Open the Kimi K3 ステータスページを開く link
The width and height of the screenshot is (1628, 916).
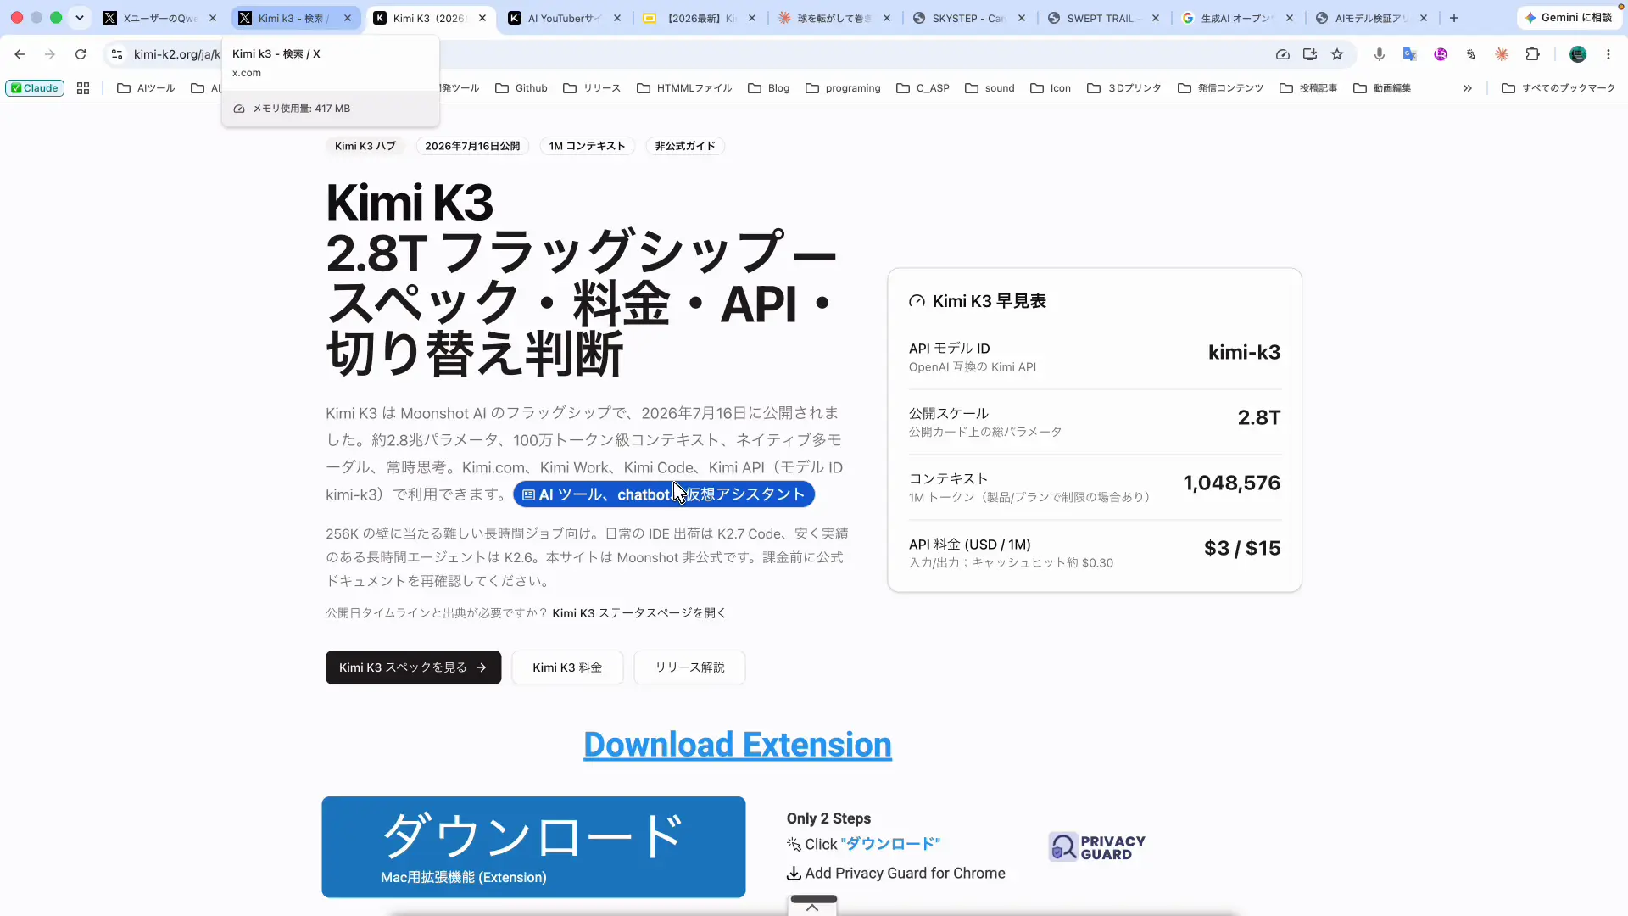tap(639, 613)
